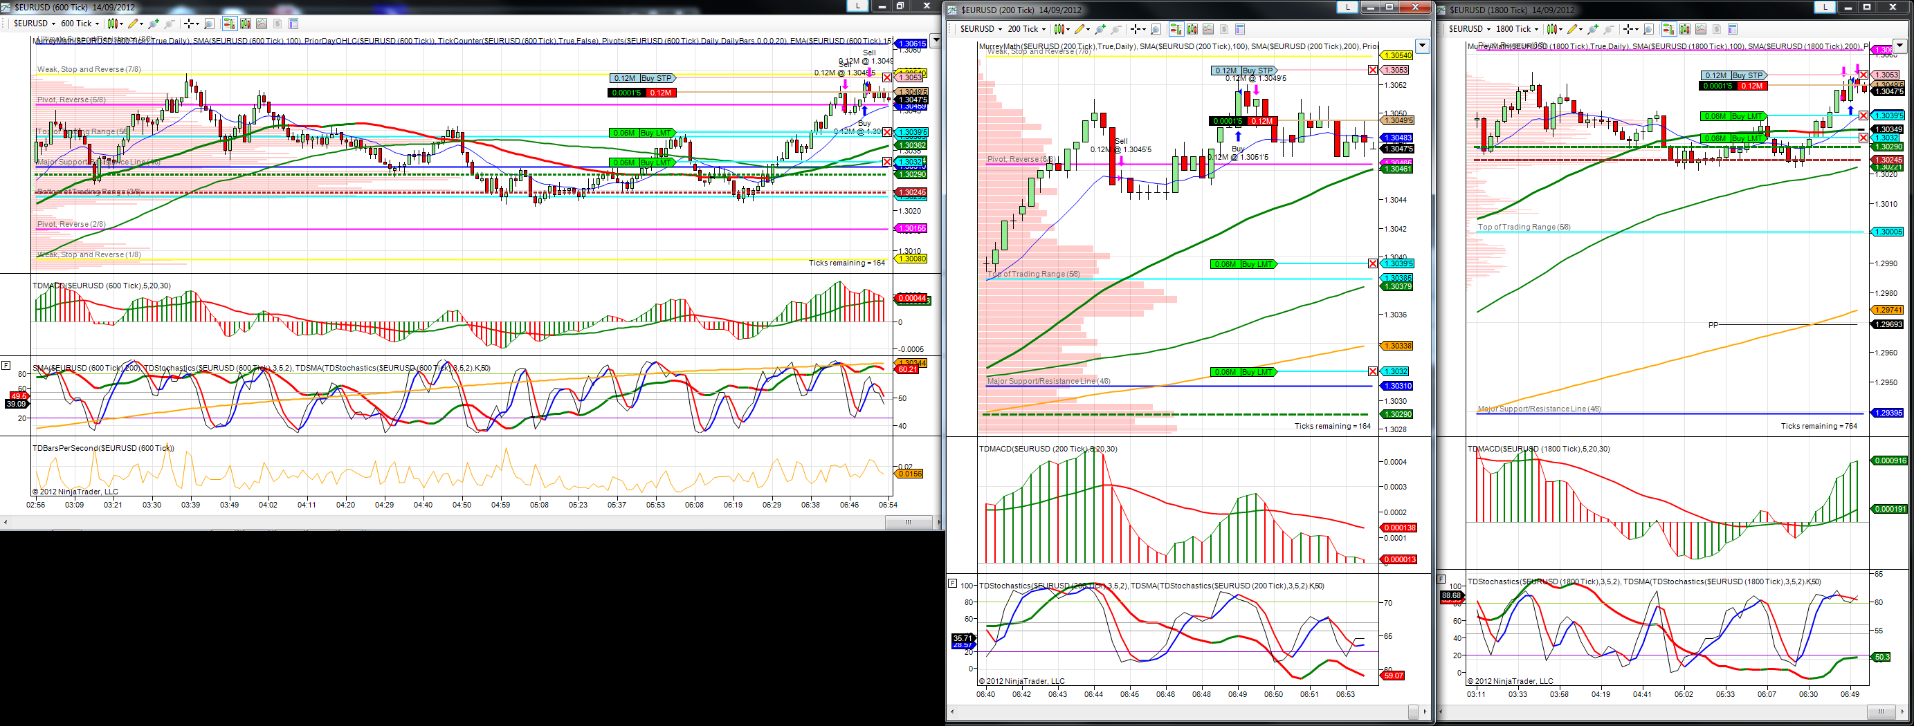
Task: Click horizontal scrollbar thumb in 1800 Tick window
Action: click(1881, 711)
